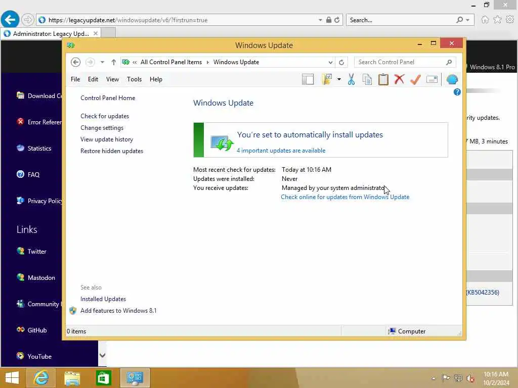Open the Windows Store taskbar icon
The height and width of the screenshot is (388, 518).
103,378
